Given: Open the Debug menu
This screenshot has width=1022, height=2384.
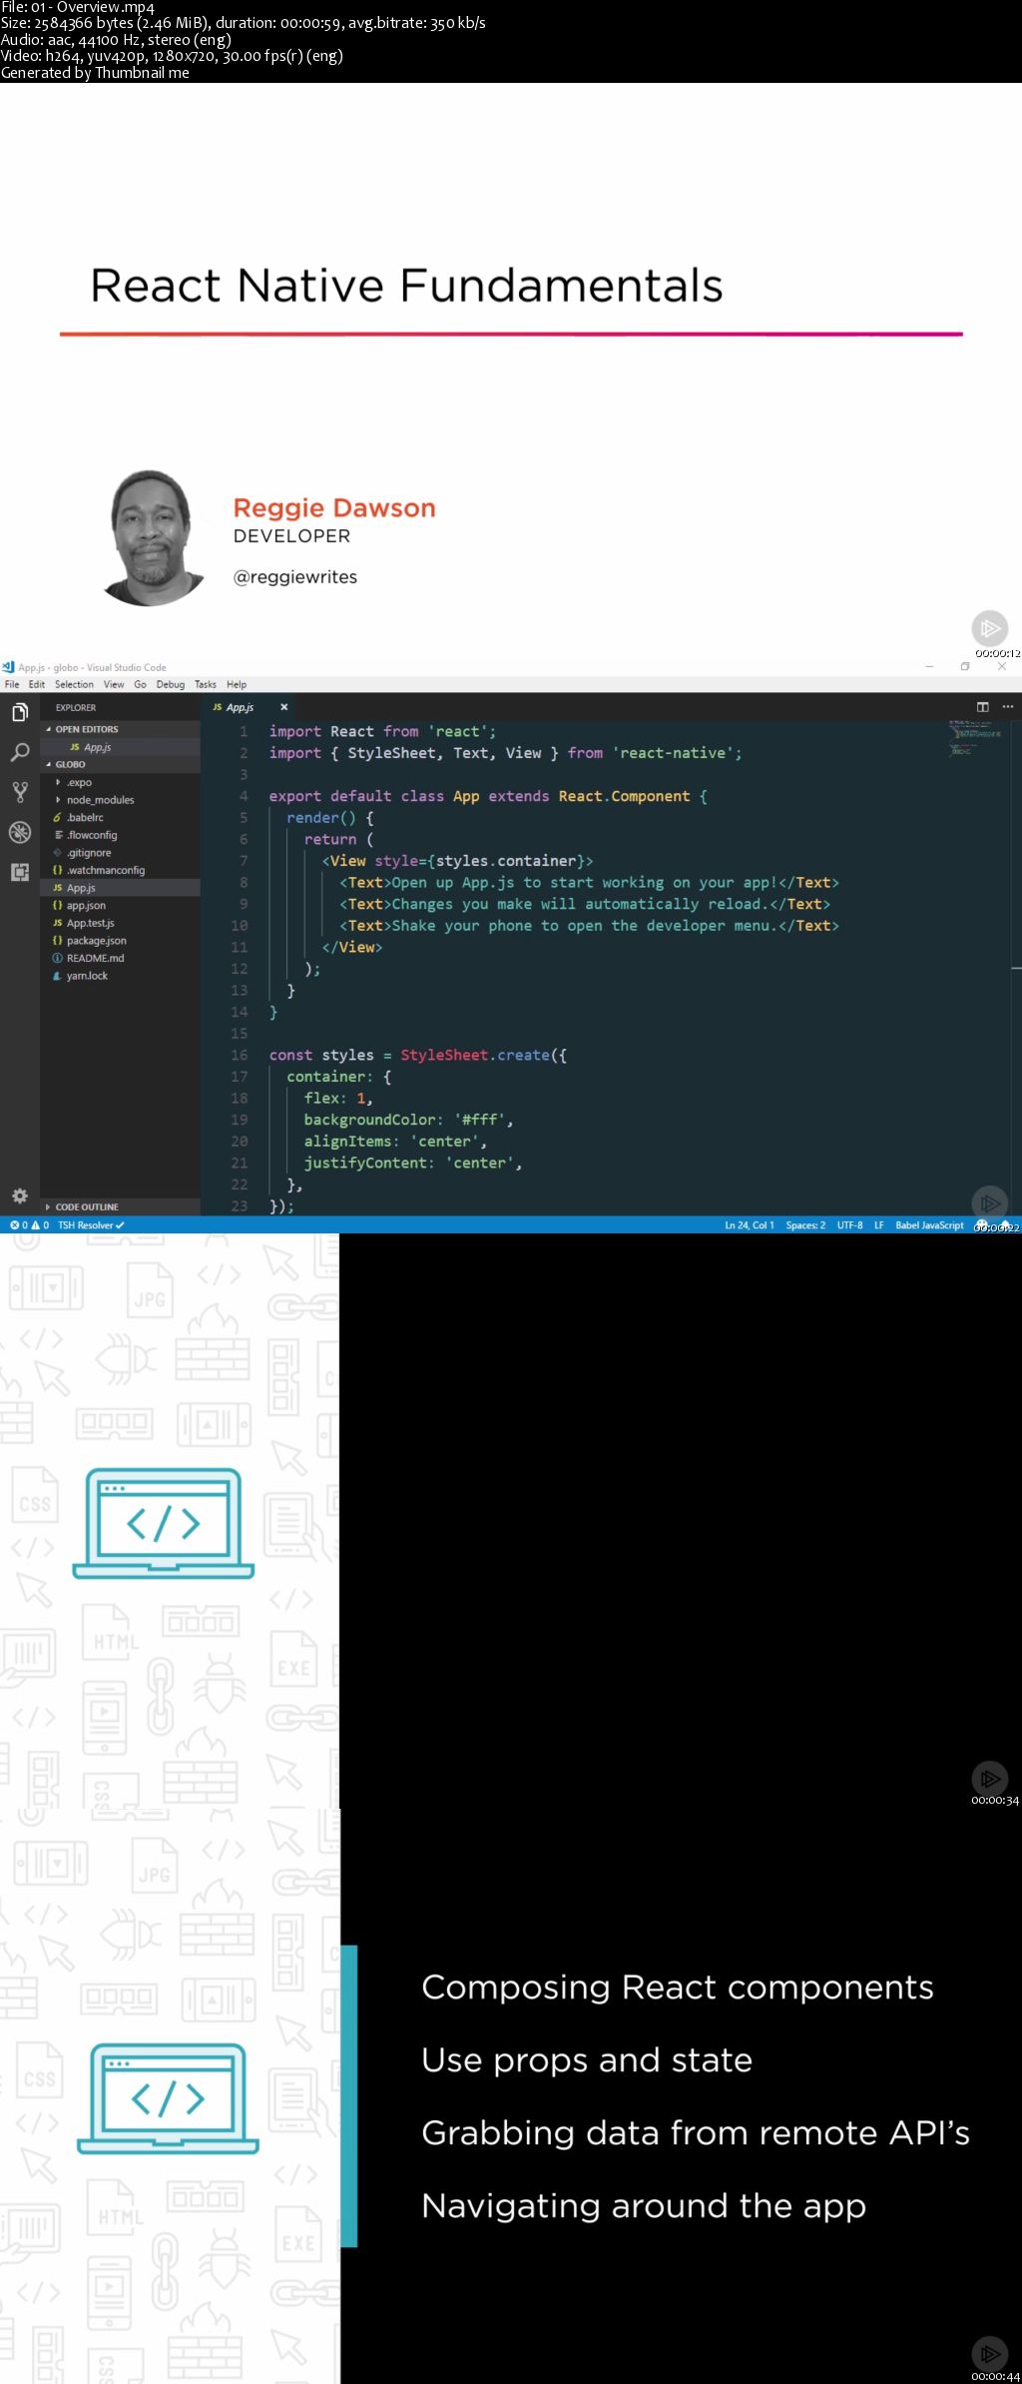Looking at the screenshot, I should [171, 684].
